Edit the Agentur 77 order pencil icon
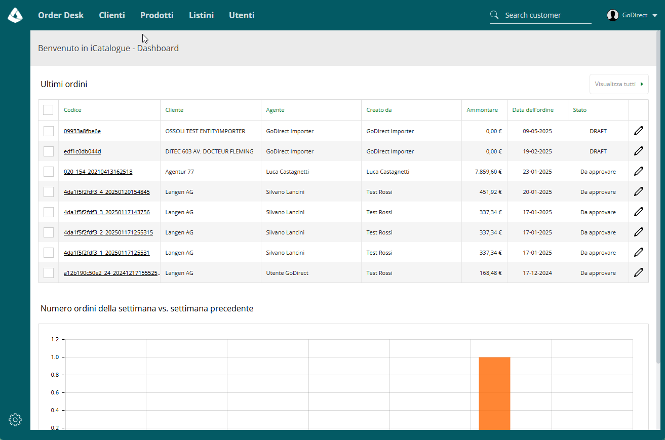Screen dimensions: 665x440 click(639, 171)
